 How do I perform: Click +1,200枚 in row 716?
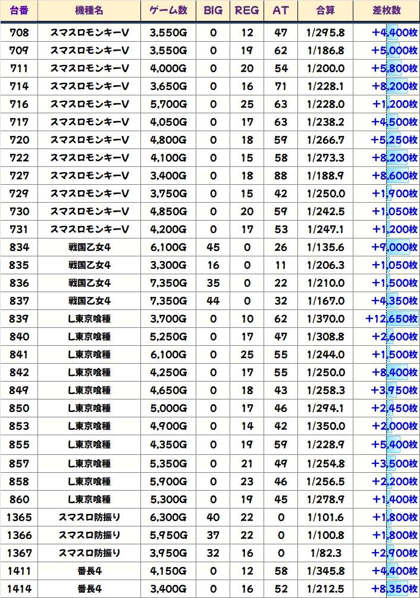[x=394, y=104]
